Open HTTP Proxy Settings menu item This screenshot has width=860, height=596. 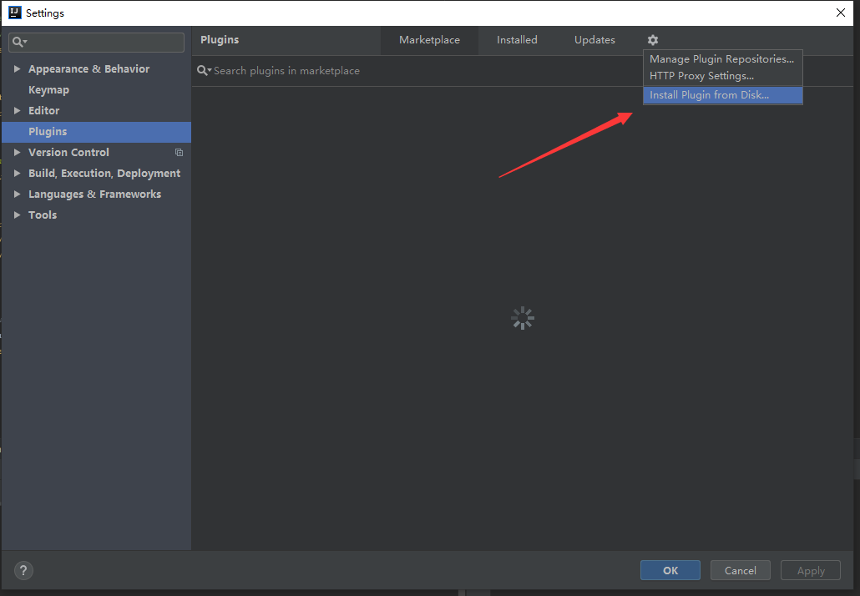click(x=722, y=76)
